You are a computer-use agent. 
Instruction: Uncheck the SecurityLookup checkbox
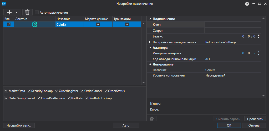[x=29, y=91]
